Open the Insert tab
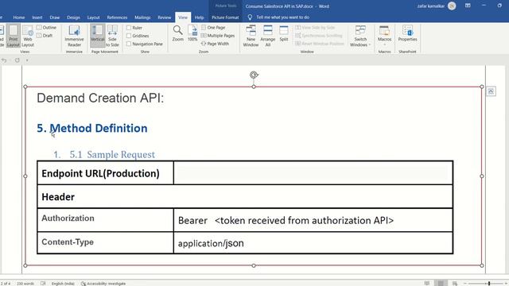This screenshot has width=509, height=286. 37,17
